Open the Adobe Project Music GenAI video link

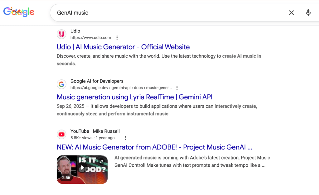(154, 147)
